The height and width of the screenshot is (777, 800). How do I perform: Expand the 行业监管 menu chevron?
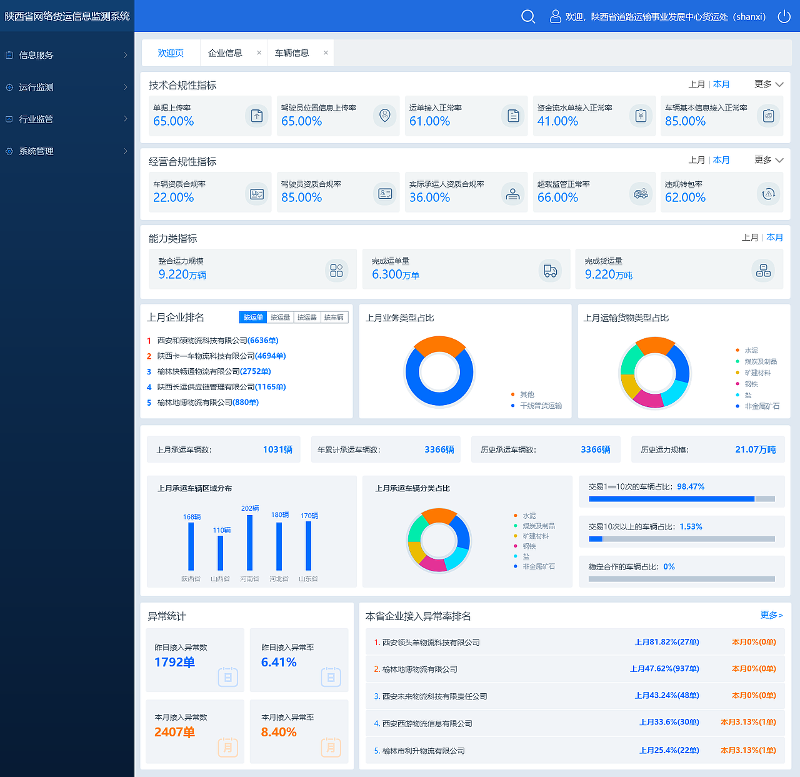(125, 119)
